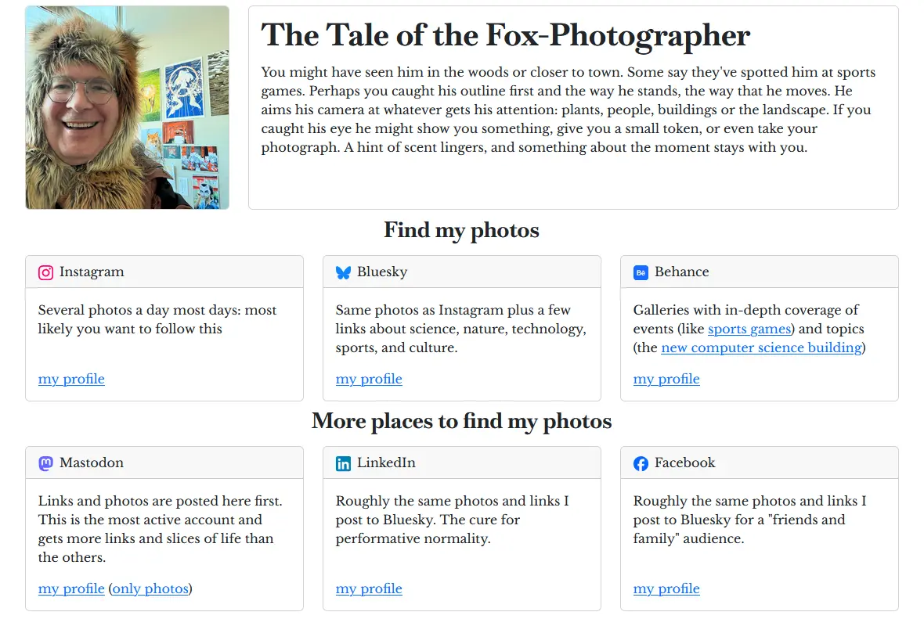Open my profile link under Behance
The image size is (924, 619).
[666, 379]
